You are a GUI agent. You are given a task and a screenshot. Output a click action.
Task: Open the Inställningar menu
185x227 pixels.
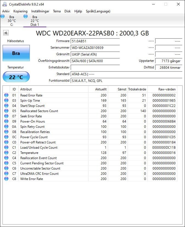point(40,11)
